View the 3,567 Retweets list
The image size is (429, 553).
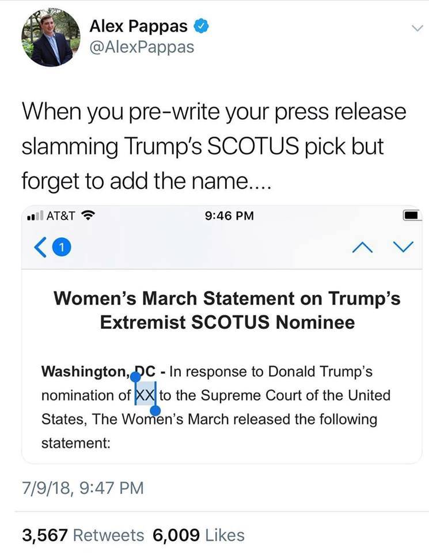(83, 535)
